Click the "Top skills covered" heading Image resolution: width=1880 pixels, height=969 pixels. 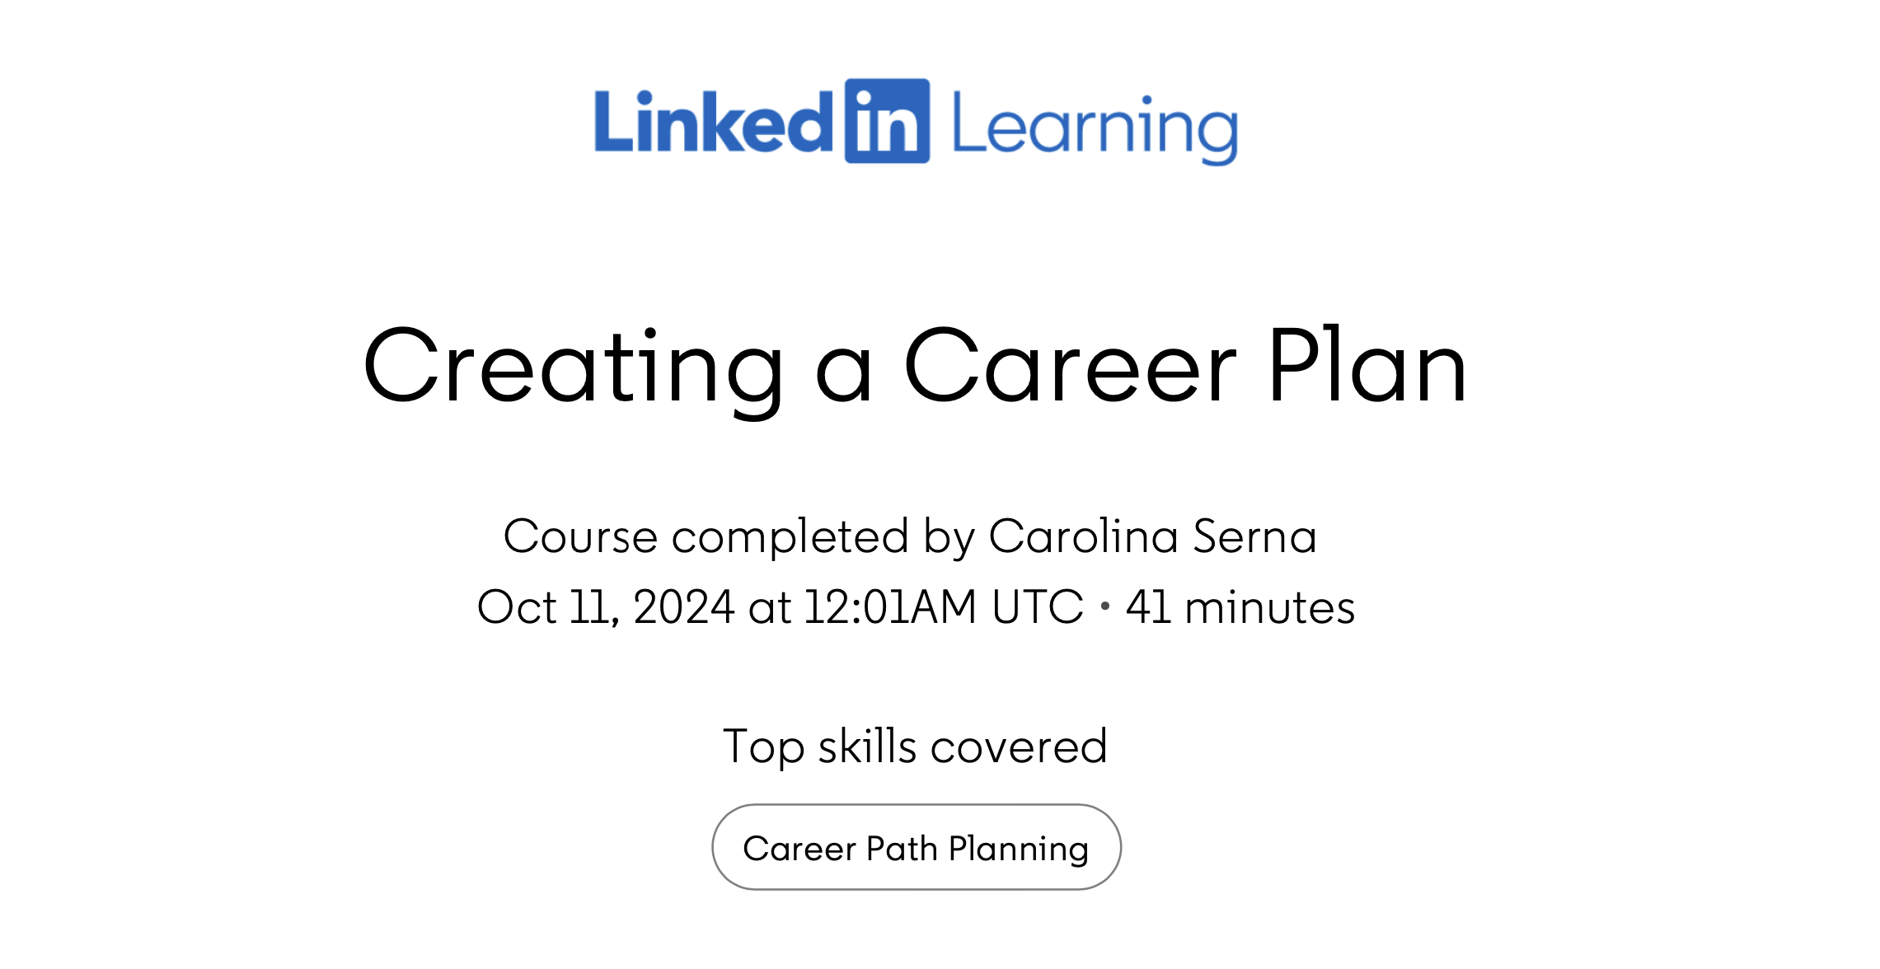tap(915, 747)
